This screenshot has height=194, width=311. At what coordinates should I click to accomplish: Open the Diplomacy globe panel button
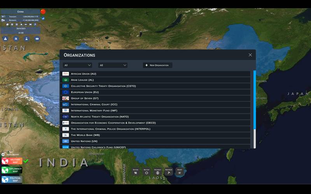coord(157,171)
